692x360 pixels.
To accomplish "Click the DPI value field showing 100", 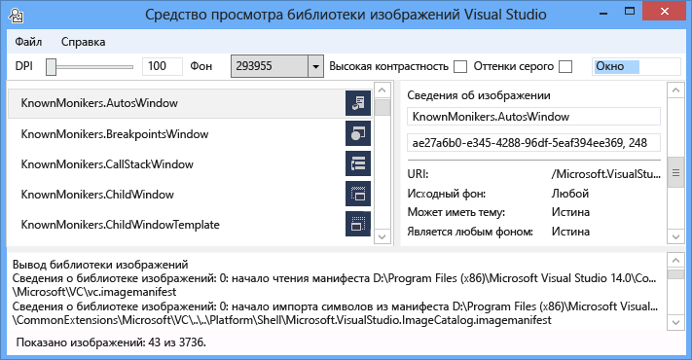I will [x=162, y=66].
